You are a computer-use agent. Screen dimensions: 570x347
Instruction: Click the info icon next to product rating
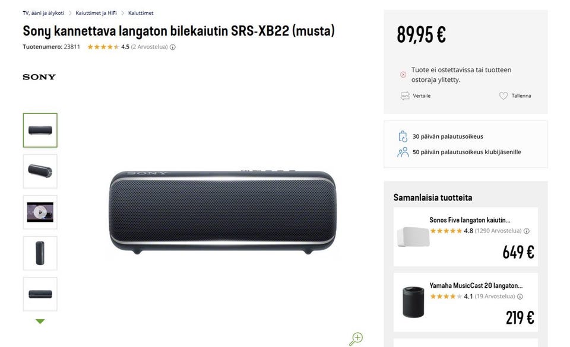pyautogui.click(x=173, y=47)
